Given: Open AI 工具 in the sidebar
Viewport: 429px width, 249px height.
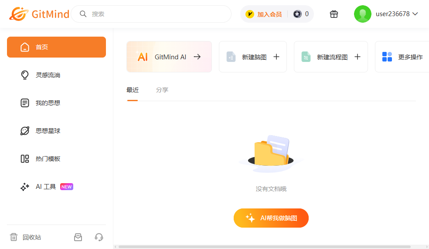Looking at the screenshot, I should [x=56, y=187].
